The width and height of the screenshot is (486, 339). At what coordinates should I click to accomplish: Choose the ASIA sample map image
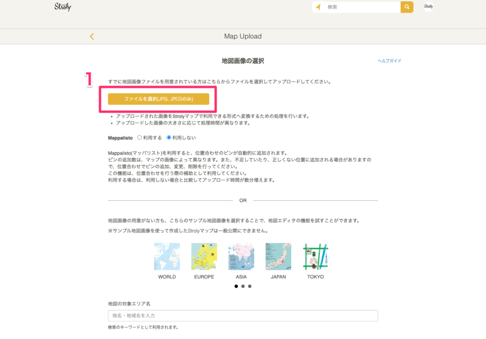(241, 257)
